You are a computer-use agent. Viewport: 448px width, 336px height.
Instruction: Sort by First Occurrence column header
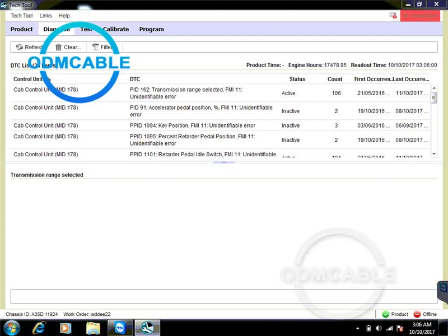(373, 79)
